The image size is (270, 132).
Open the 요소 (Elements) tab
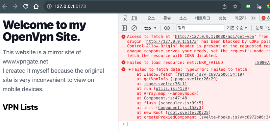[151, 18]
